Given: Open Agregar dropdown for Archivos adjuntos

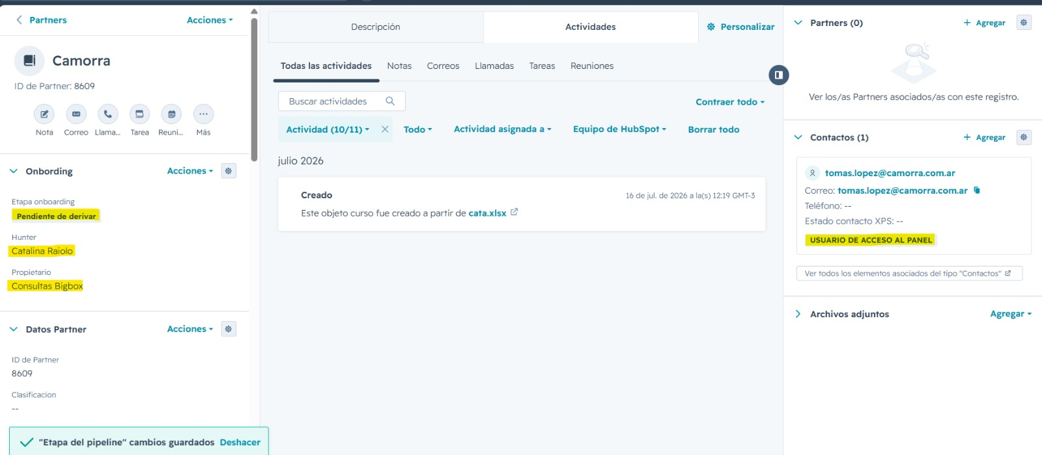Looking at the screenshot, I should pos(1011,314).
